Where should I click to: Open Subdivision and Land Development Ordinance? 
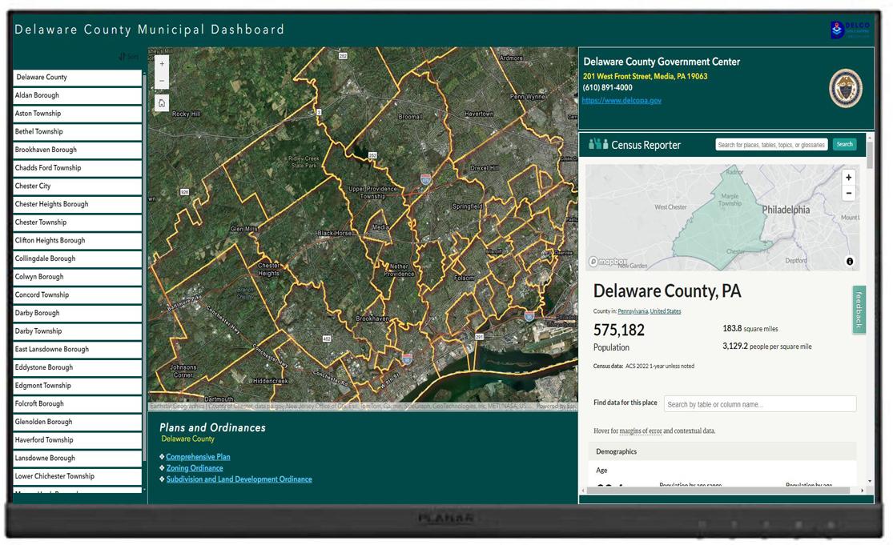[239, 479]
